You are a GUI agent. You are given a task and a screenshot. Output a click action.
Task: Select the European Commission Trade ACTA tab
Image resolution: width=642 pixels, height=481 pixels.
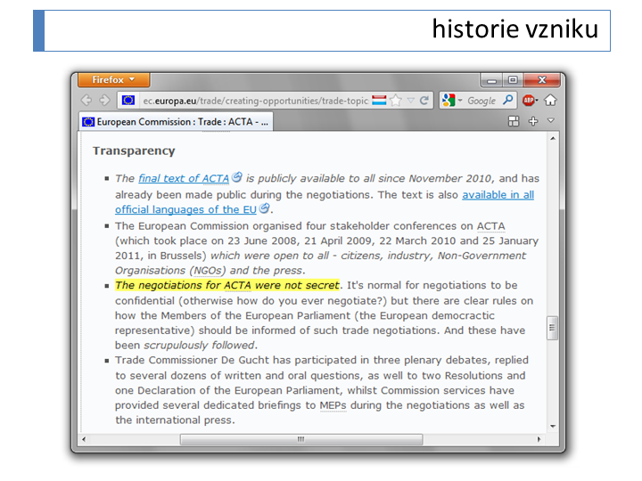tap(177, 121)
